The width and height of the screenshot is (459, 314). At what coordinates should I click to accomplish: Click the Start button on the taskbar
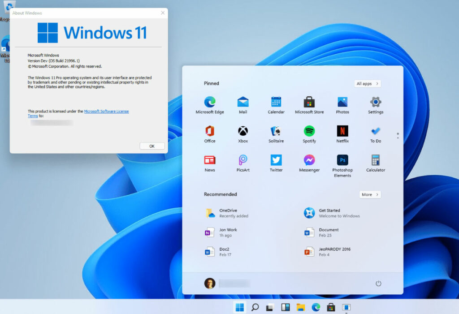[x=240, y=307]
